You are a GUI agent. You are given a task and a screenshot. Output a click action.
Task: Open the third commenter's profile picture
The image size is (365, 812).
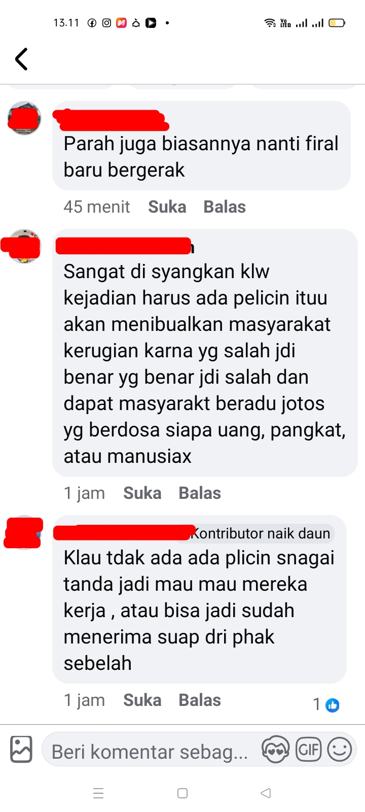24,532
